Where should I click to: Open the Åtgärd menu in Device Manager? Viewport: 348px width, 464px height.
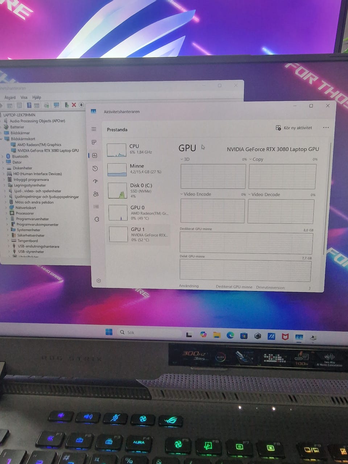pos(10,98)
